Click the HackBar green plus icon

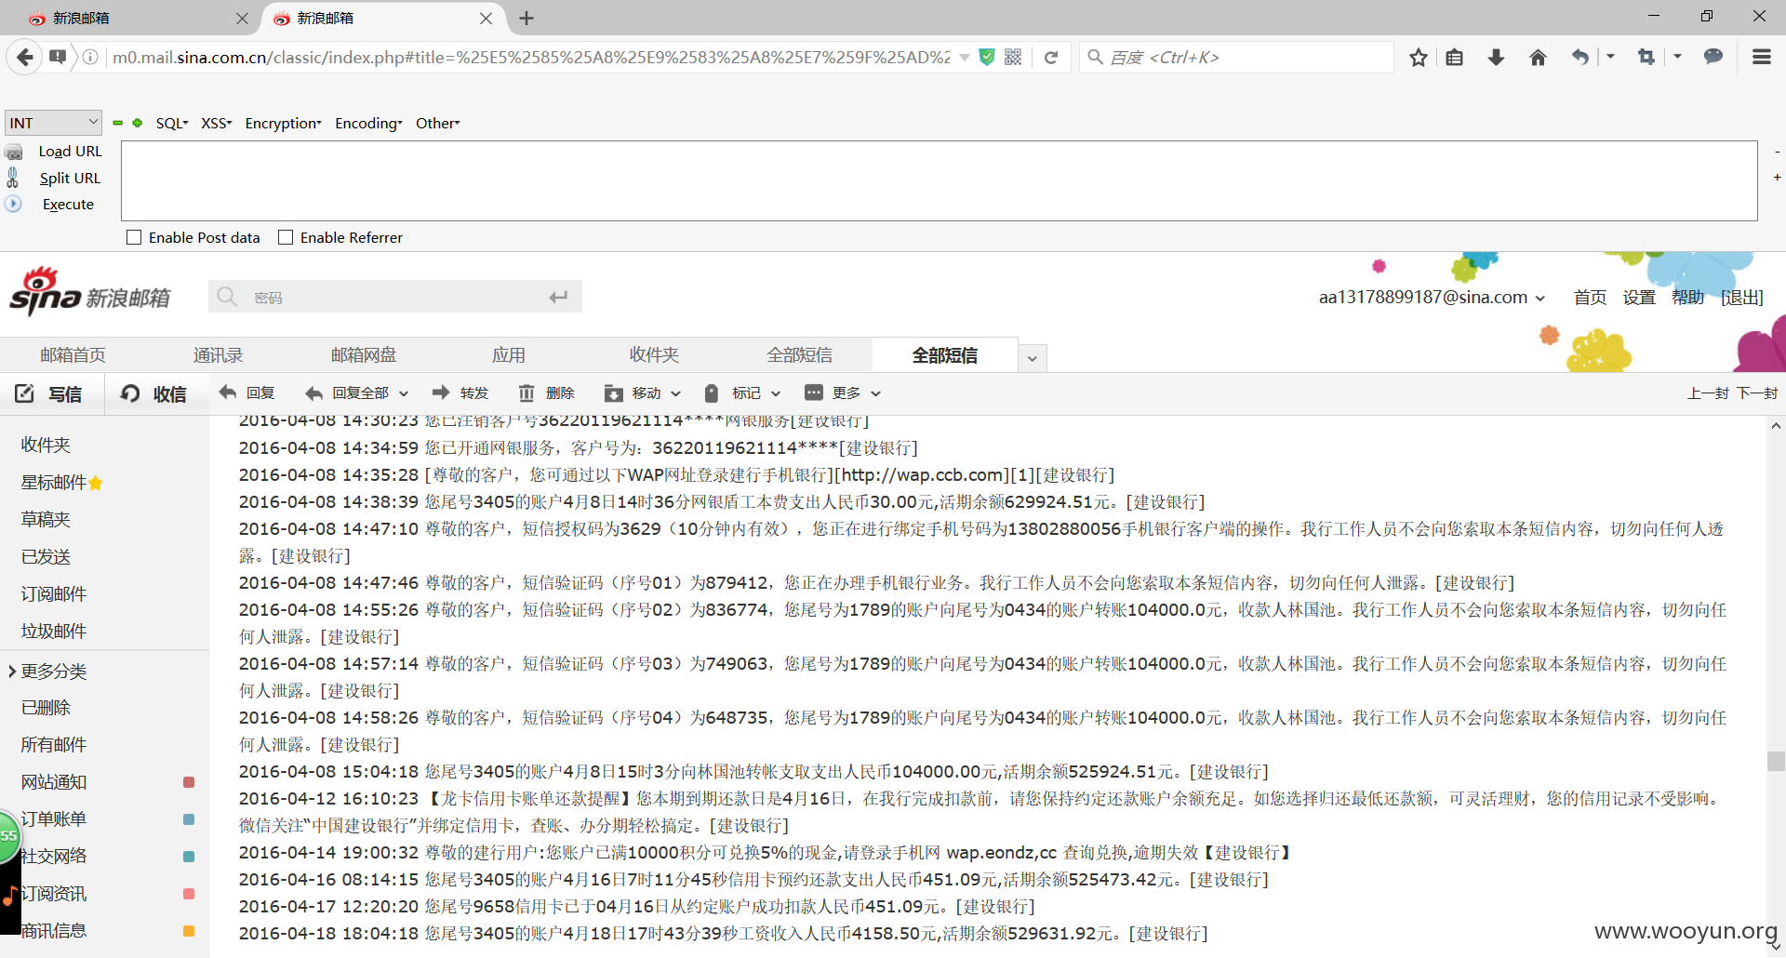pyautogui.click(x=138, y=123)
